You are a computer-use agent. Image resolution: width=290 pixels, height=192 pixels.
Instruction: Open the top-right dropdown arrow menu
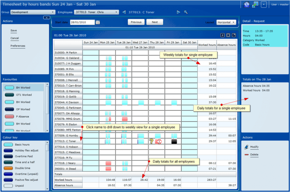click(x=264, y=5)
